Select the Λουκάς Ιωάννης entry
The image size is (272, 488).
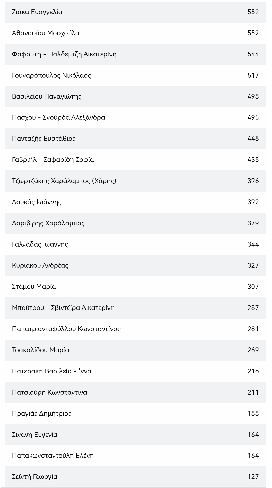tap(37, 202)
